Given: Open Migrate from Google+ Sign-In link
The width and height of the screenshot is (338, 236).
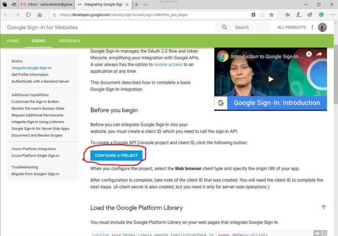Looking at the screenshot, I should pyautogui.click(x=35, y=174).
